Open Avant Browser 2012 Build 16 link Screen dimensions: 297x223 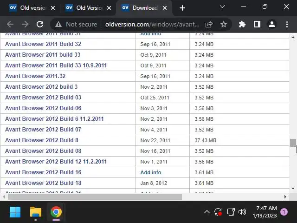tap(43, 172)
